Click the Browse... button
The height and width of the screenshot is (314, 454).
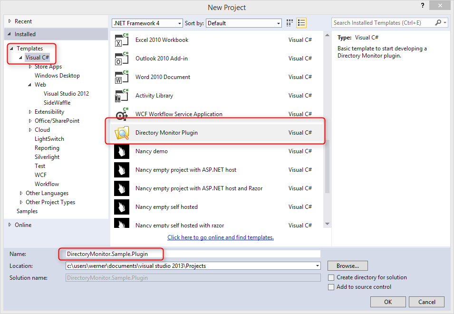(348, 266)
